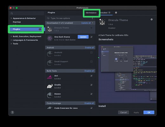This screenshot has height=127, width=165.
Task: Click the Gradle elephant icon
Action: click(50, 86)
